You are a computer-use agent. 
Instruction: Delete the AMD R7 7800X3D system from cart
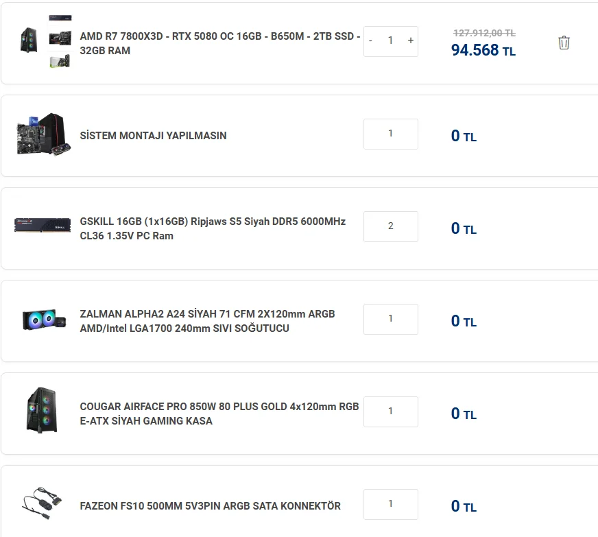564,43
